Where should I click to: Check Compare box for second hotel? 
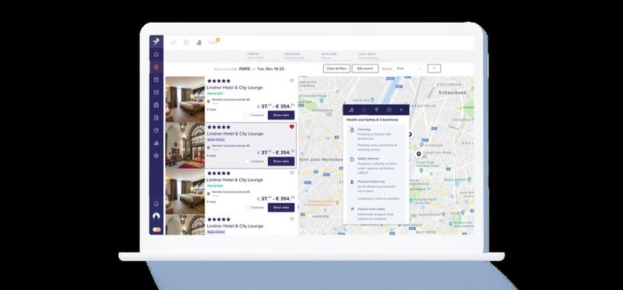coord(247,162)
